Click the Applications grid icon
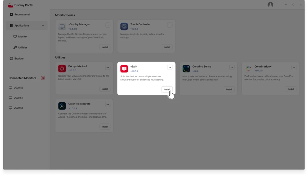This screenshot has height=176, width=308. point(11,26)
